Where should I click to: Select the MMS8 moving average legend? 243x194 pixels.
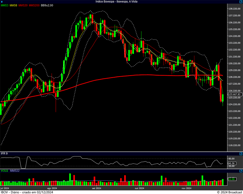pyautogui.click(x=13, y=6)
